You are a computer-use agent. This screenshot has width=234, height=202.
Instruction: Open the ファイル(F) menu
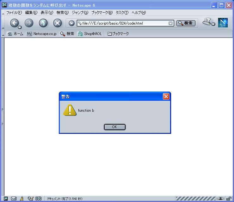(14, 13)
